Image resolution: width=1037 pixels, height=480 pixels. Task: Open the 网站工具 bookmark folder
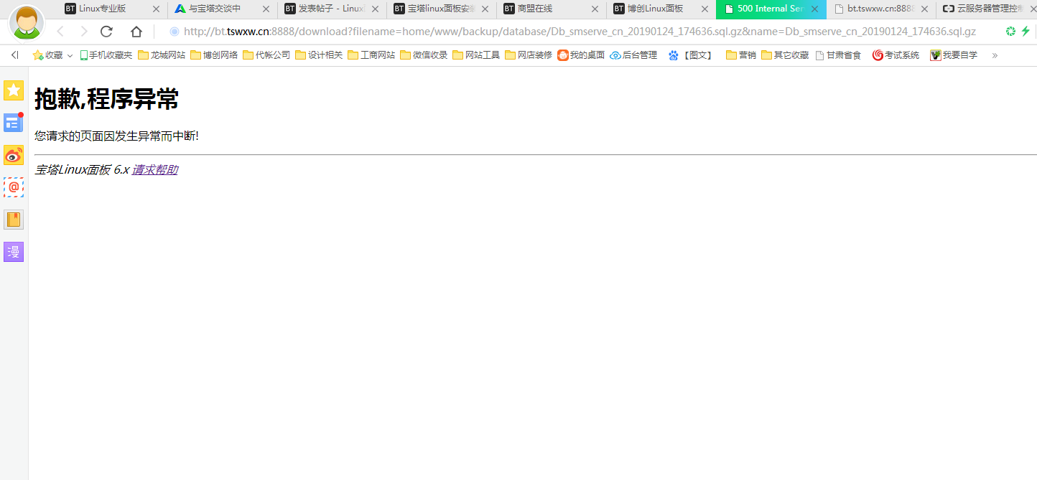(x=476, y=55)
